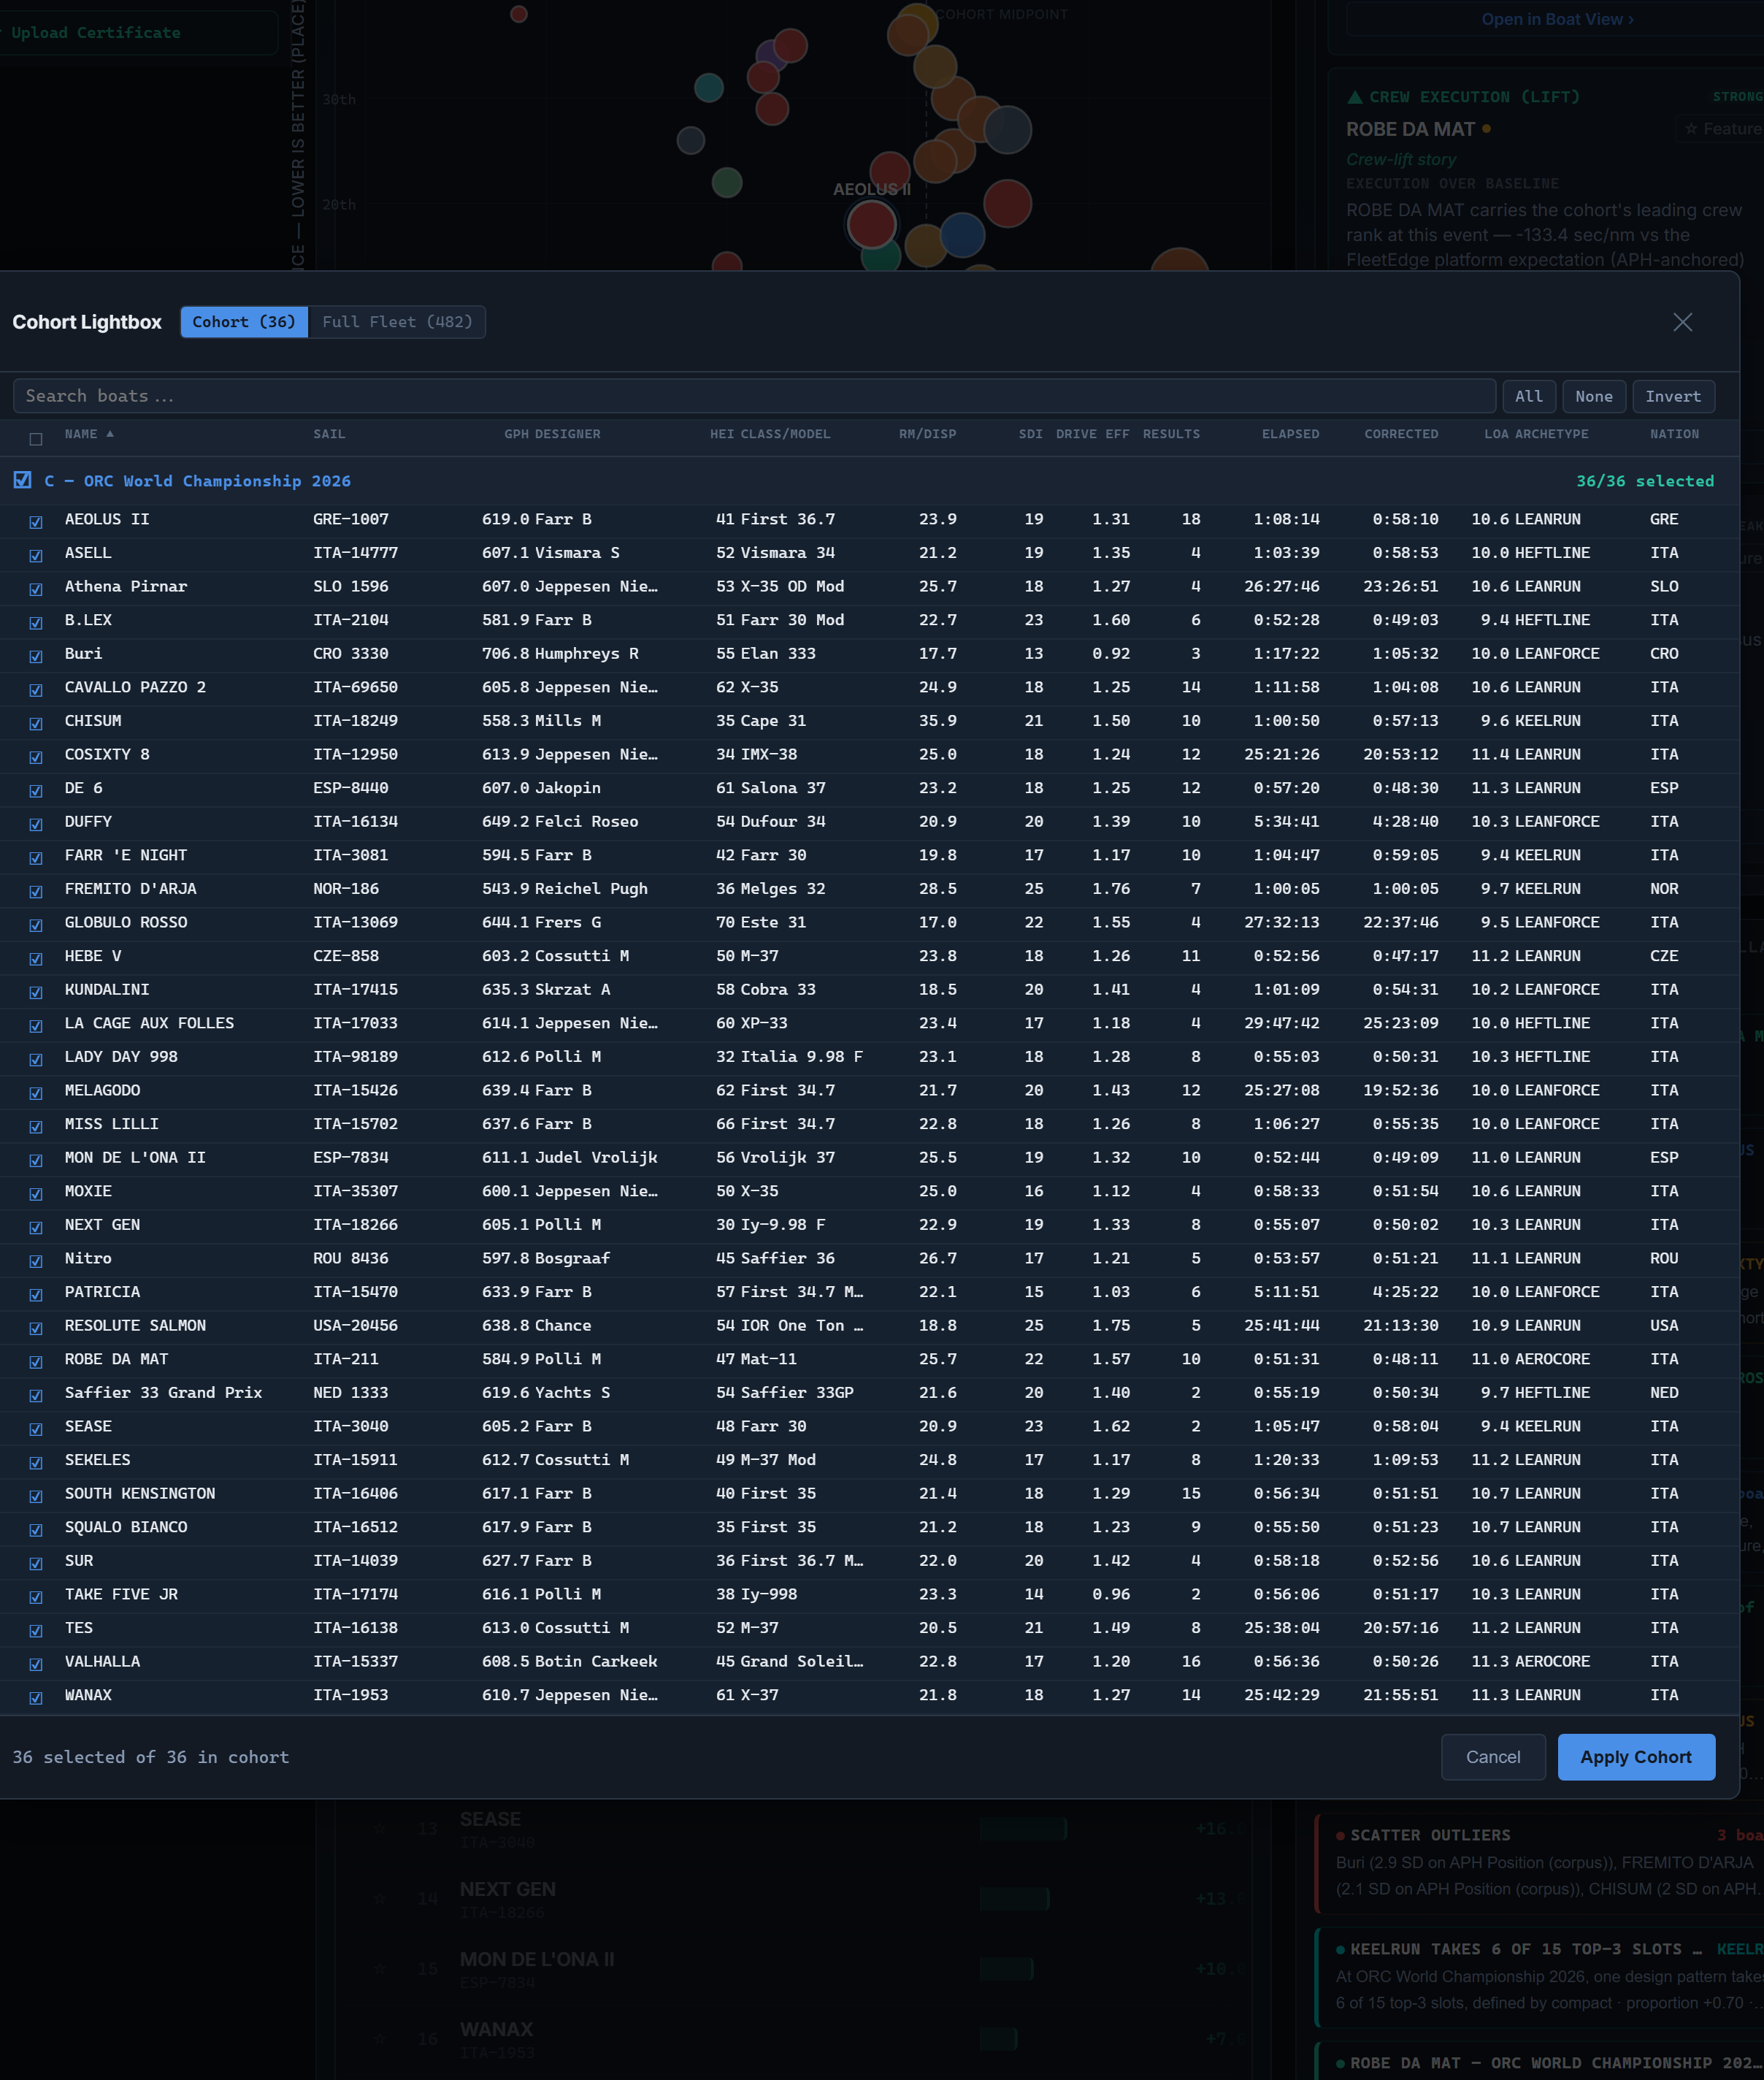Click the 36/36 selected counter
The width and height of the screenshot is (1764, 2080).
pyautogui.click(x=1645, y=481)
